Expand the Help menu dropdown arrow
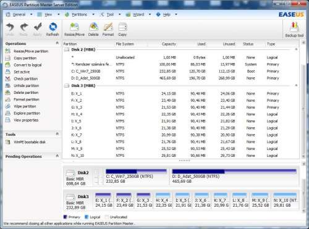Screen dimensions: 309x229 176,14
